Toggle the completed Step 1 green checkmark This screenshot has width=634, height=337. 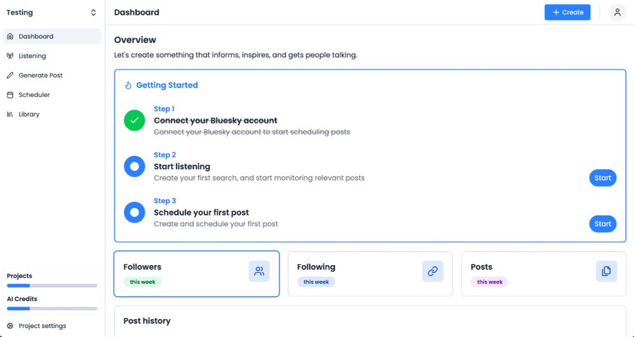[x=134, y=121]
